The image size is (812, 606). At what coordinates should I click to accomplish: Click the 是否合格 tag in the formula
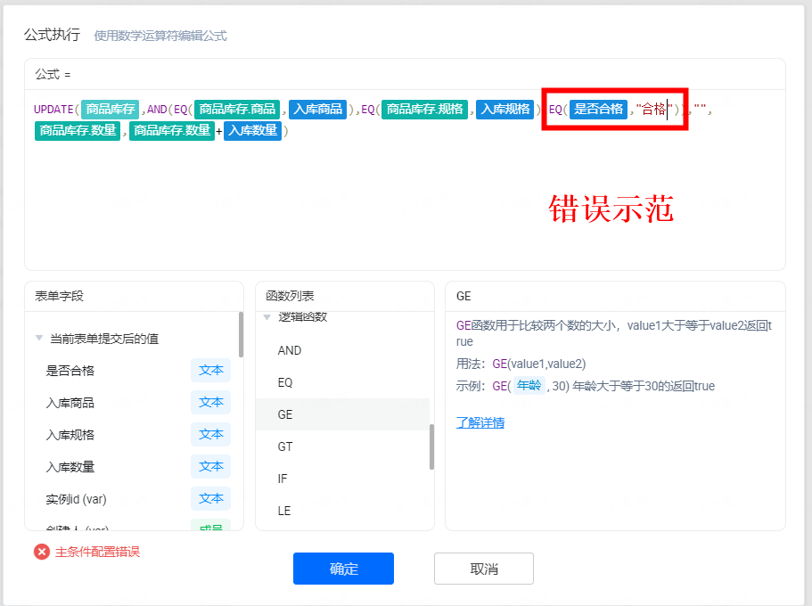598,110
